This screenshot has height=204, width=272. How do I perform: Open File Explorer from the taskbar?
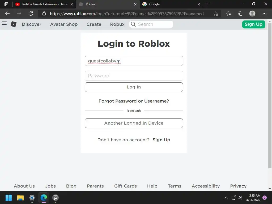(20, 198)
